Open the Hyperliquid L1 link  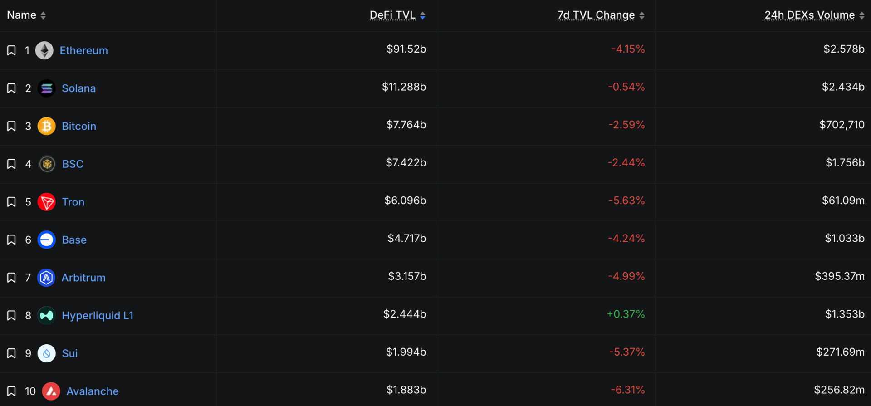98,316
